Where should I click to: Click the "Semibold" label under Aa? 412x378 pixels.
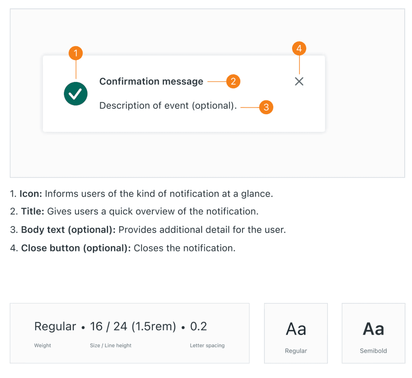(x=373, y=351)
